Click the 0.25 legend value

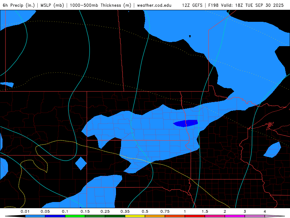pyautogui.click(x=105, y=211)
